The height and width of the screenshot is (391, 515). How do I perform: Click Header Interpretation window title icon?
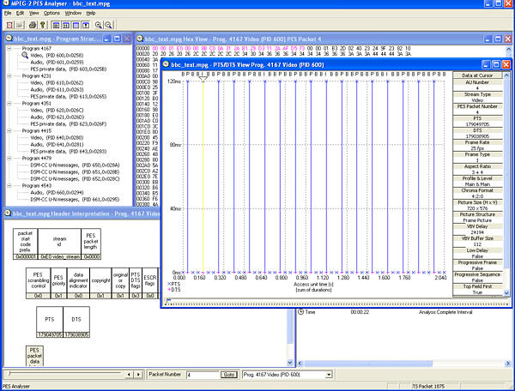(x=8, y=214)
